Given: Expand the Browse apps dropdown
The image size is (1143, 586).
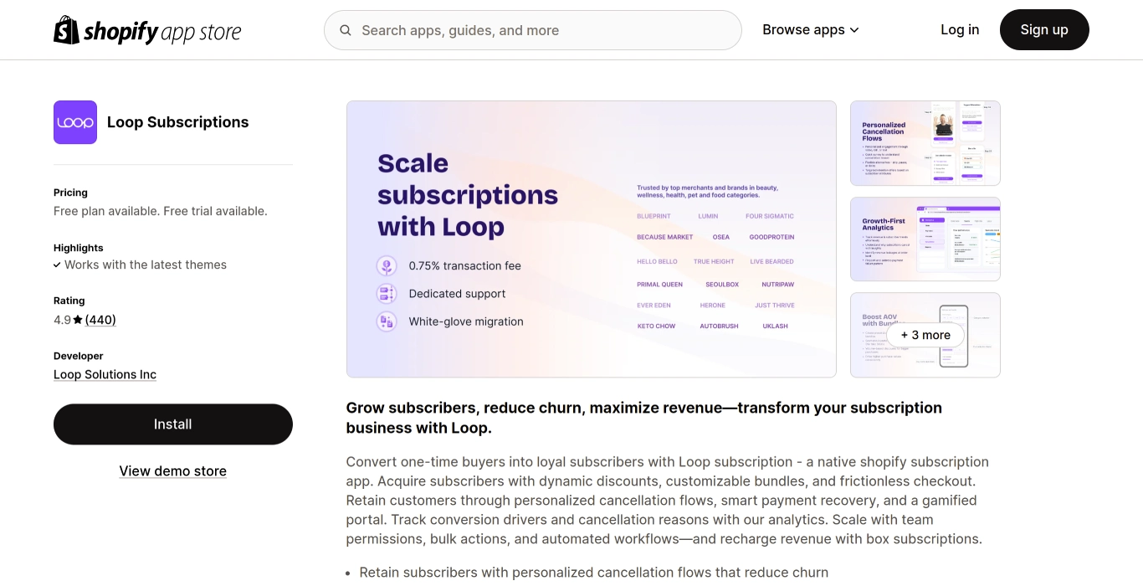Looking at the screenshot, I should (x=810, y=30).
